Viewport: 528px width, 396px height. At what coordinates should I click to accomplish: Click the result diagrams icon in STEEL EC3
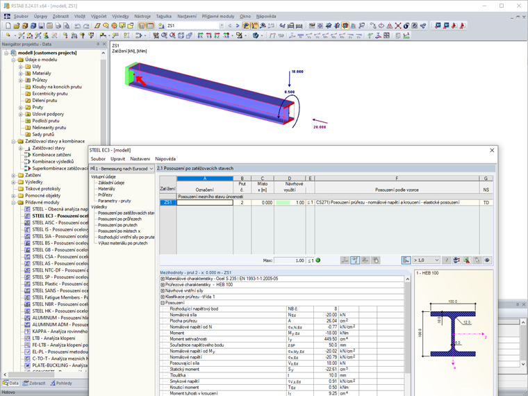pos(456,261)
